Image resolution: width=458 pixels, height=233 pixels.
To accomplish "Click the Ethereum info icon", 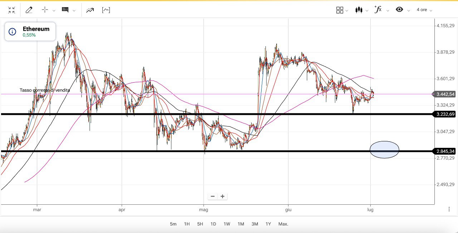I will pyautogui.click(x=13, y=32).
